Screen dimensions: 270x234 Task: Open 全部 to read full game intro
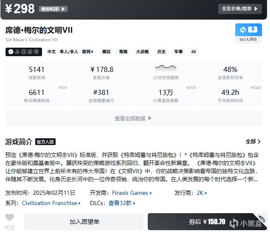(x=253, y=142)
